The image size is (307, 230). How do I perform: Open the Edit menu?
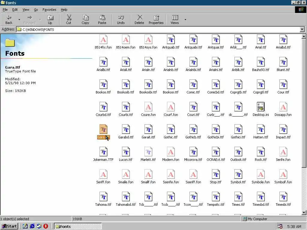(x=15, y=10)
